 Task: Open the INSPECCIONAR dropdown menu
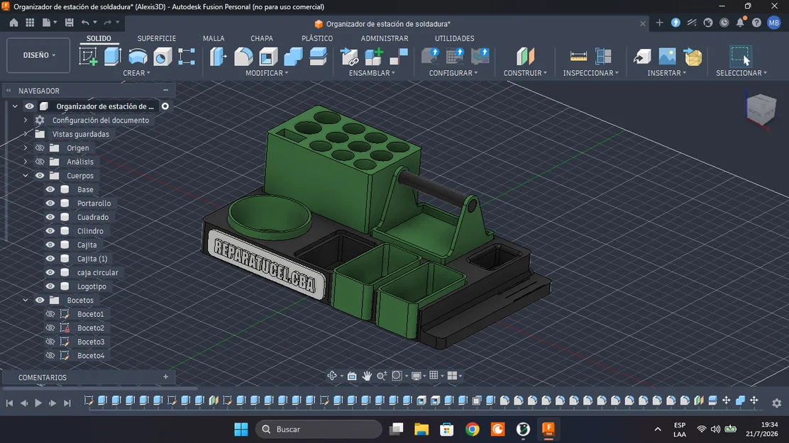[x=591, y=73]
